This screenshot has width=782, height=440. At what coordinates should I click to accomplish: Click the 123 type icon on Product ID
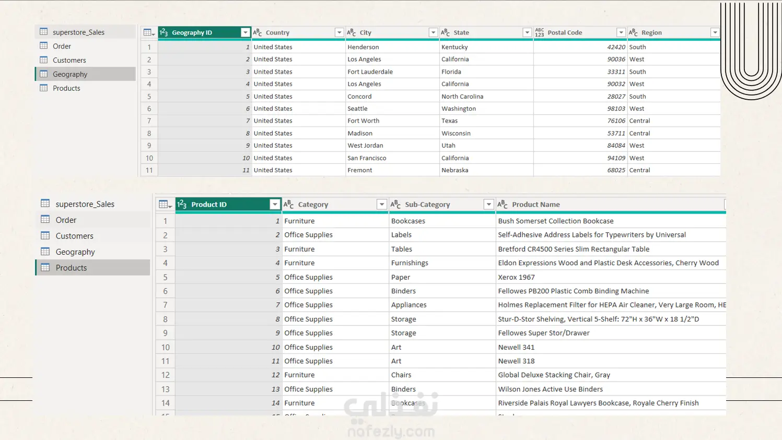182,205
